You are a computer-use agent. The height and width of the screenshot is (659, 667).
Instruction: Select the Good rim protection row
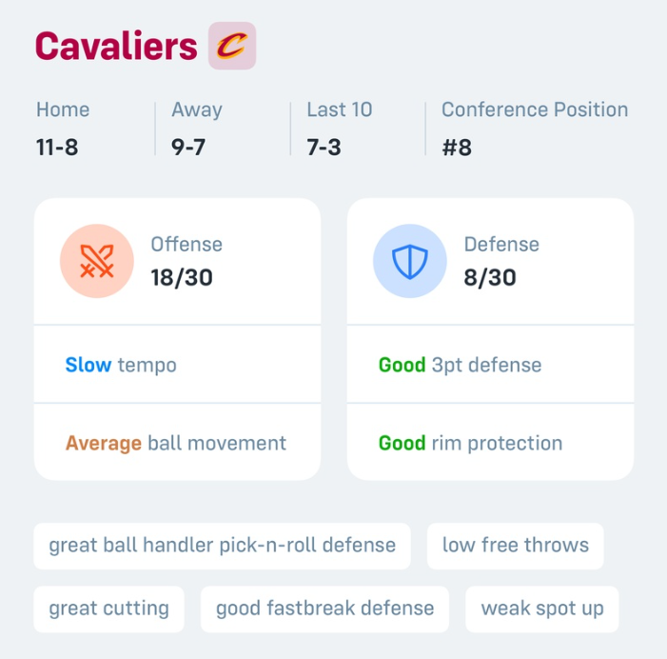[490, 442]
